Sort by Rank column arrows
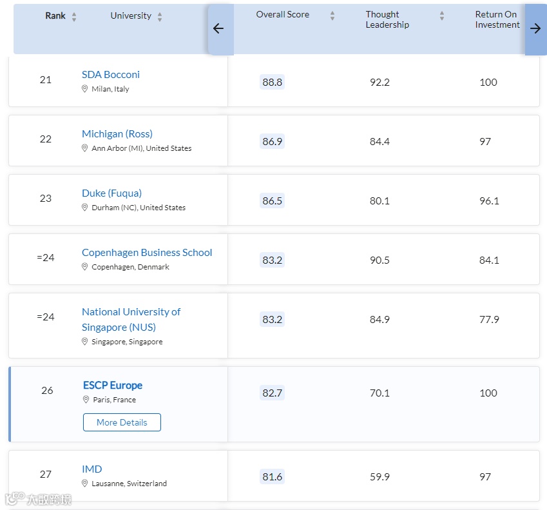 pyautogui.click(x=74, y=16)
